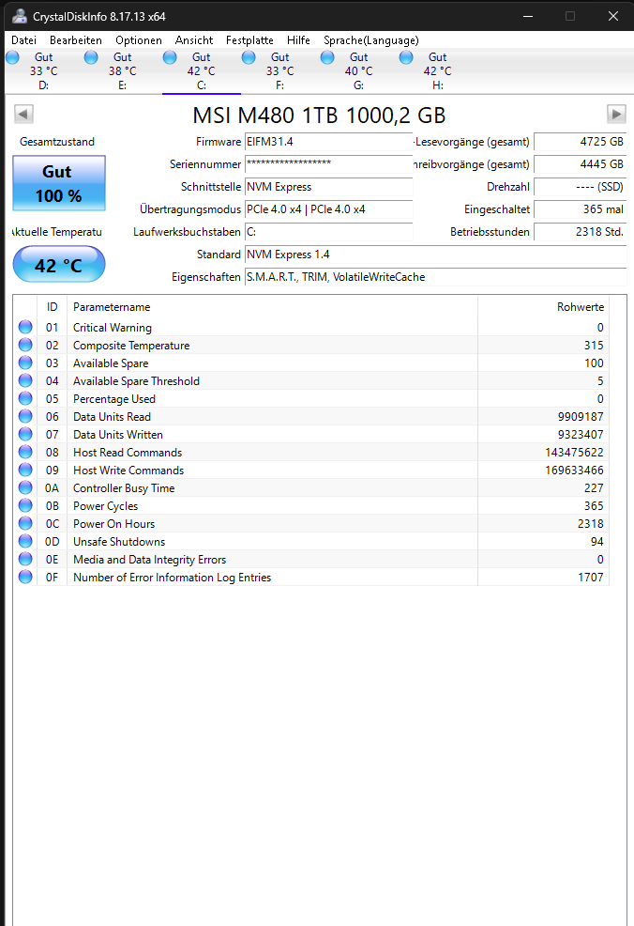The image size is (634, 926).
Task: Click status icon for Composite Temperature
Action: click(x=25, y=345)
